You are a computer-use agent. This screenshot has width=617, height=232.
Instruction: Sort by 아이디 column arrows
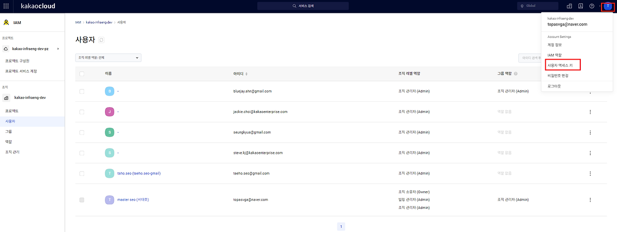[247, 74]
